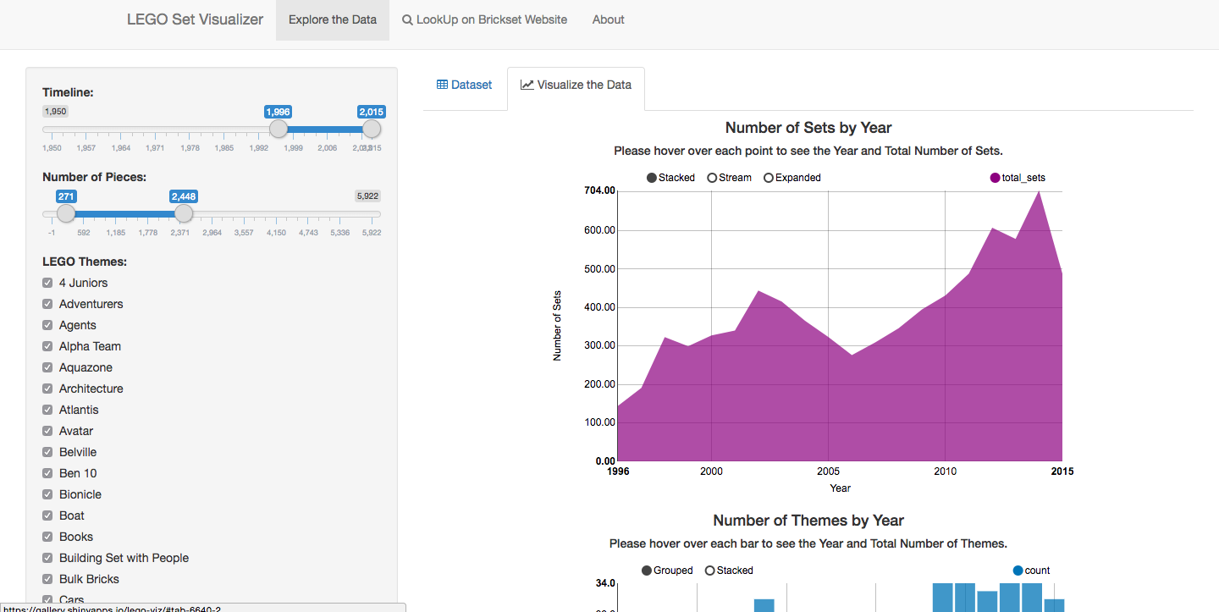
Task: Click the table grid icon on Dataset tab
Action: 442,85
